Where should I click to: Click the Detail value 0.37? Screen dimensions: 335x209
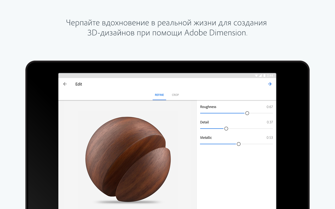(x=270, y=122)
